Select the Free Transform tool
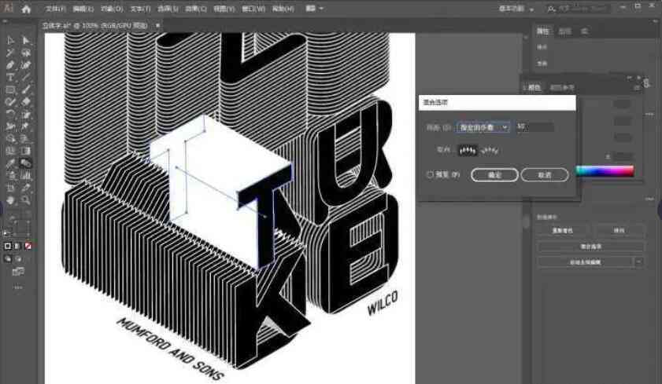The height and width of the screenshot is (384, 662). [26, 126]
